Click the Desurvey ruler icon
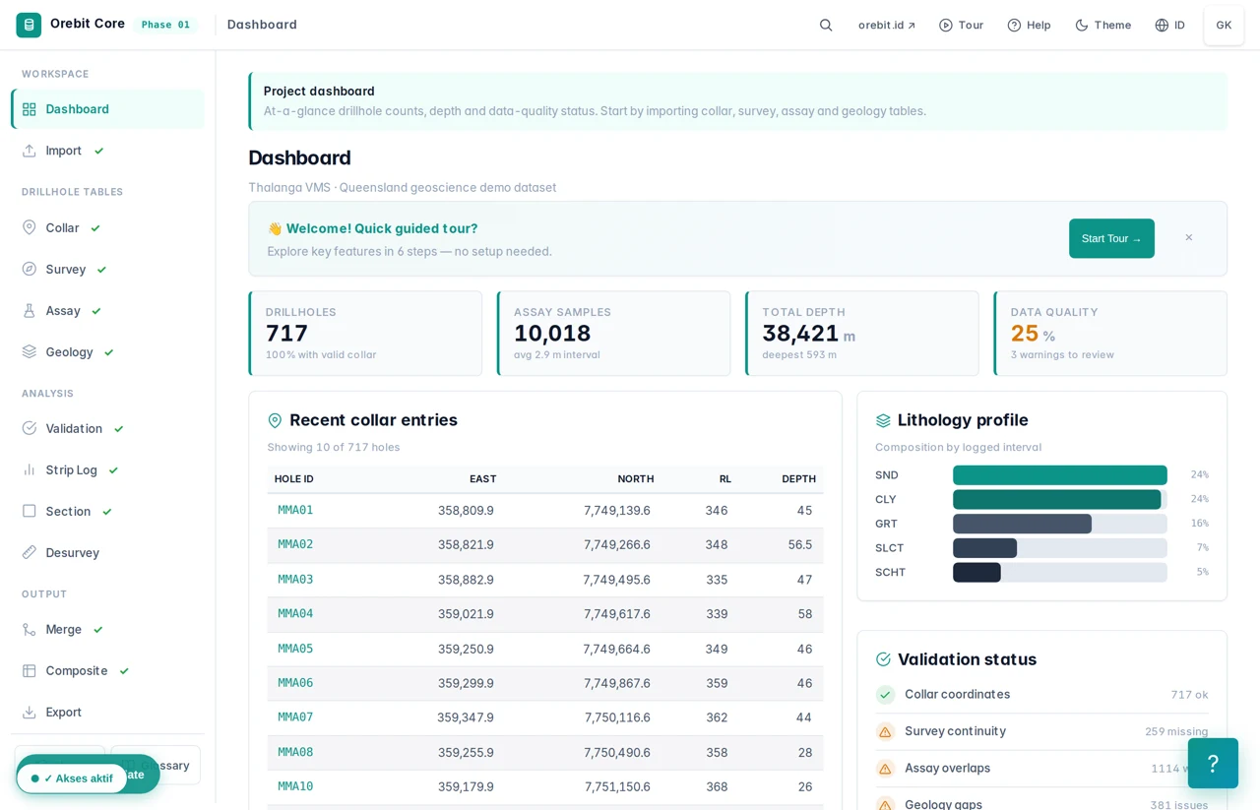 30,552
